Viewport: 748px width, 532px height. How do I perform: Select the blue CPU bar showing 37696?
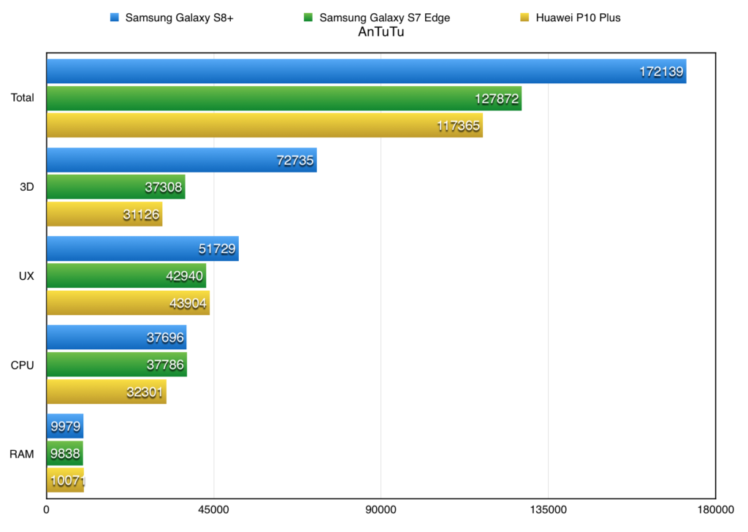(117, 338)
